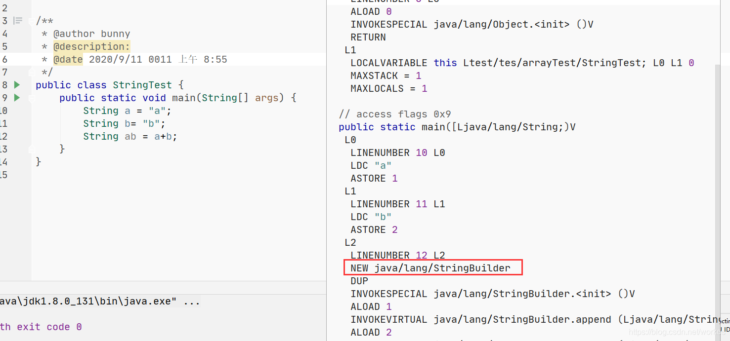Fold the main method body at line 9
Viewport: 730px width, 341px height.
click(x=31, y=98)
